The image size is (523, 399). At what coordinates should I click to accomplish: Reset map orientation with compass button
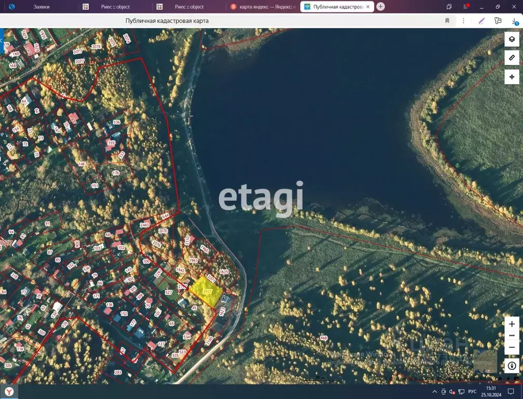coord(512,366)
